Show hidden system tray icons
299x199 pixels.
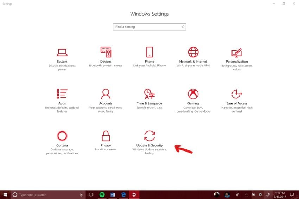pyautogui.click(x=246, y=195)
